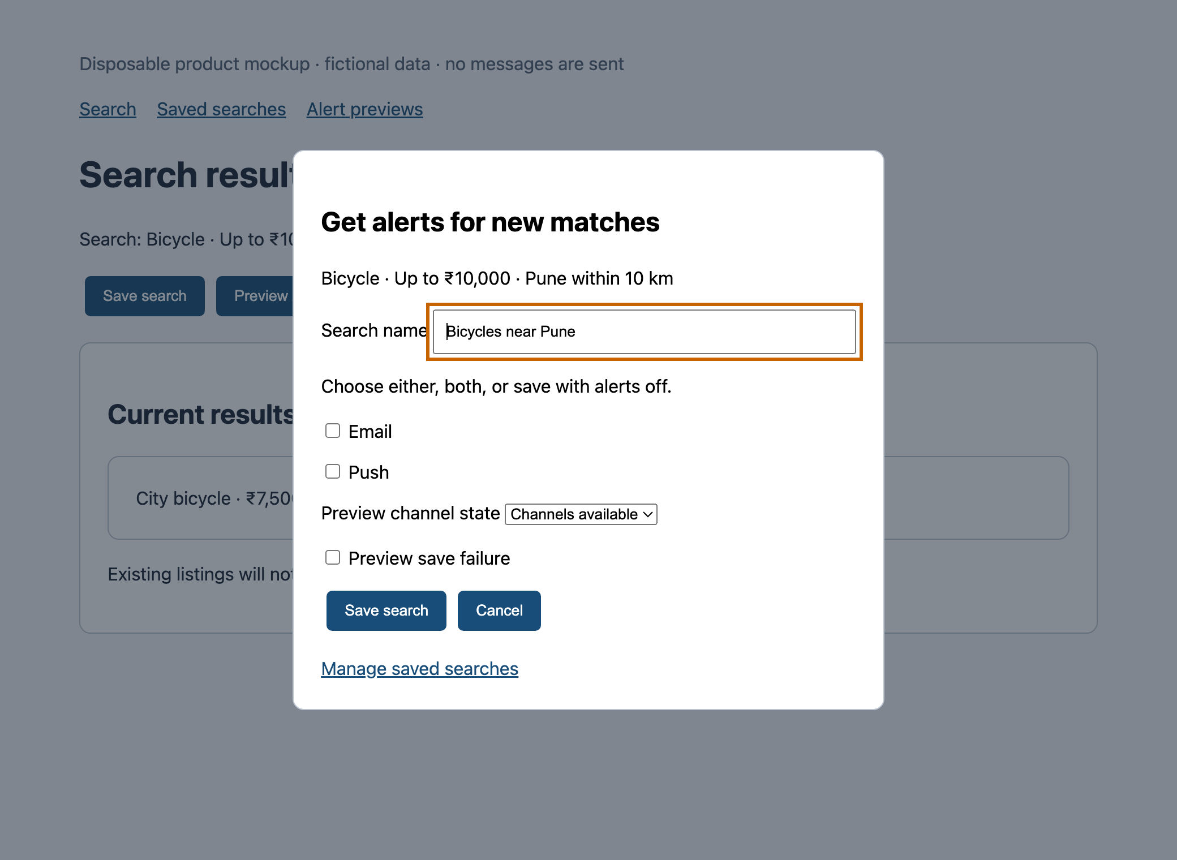Go to the Search nav link

tap(108, 109)
